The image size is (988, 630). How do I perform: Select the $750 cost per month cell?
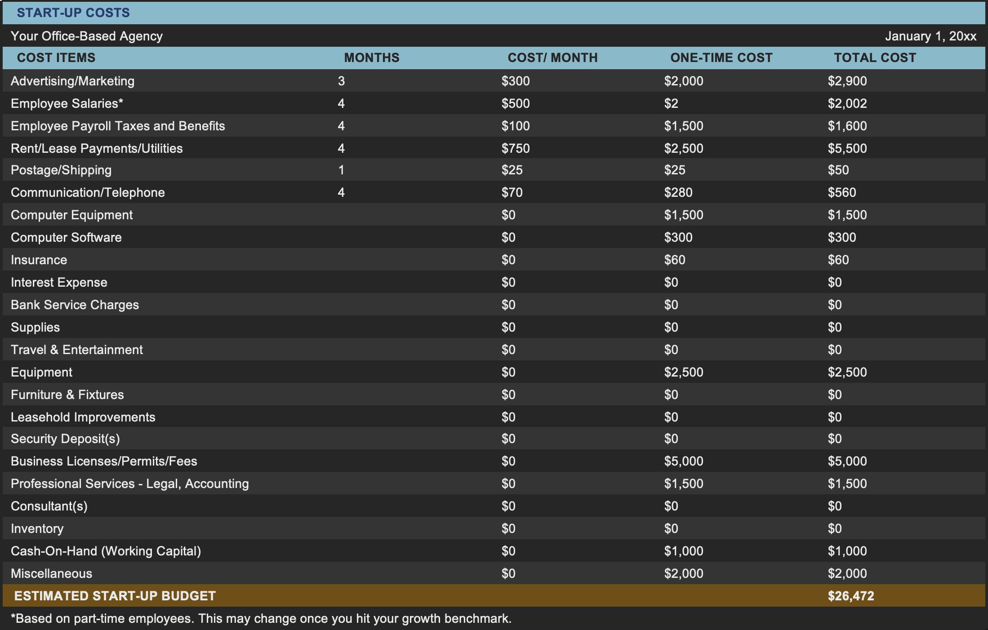coord(516,148)
